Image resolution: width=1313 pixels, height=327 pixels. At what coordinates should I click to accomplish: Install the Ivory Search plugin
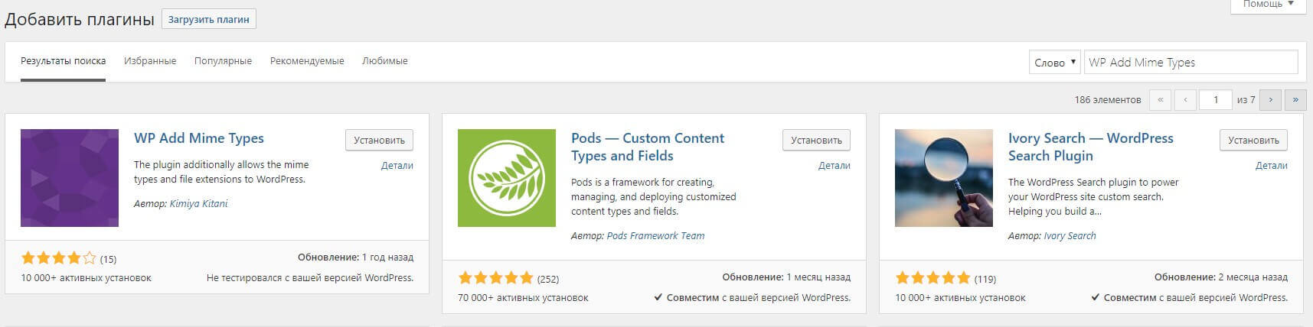[1253, 141]
